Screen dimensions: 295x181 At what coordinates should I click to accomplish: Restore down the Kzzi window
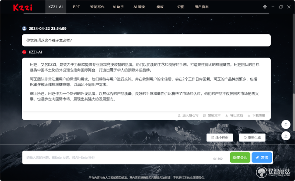click(281, 7)
